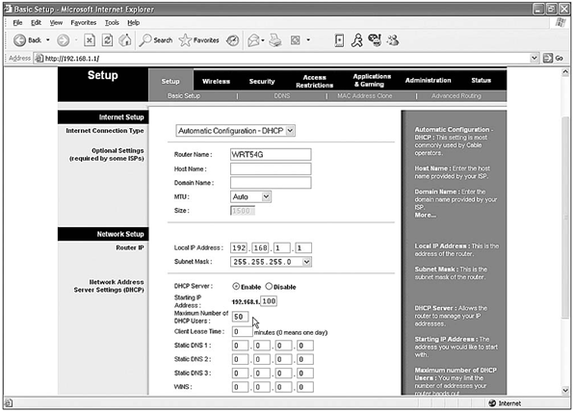Click the Mail envelope icon

coord(253,40)
